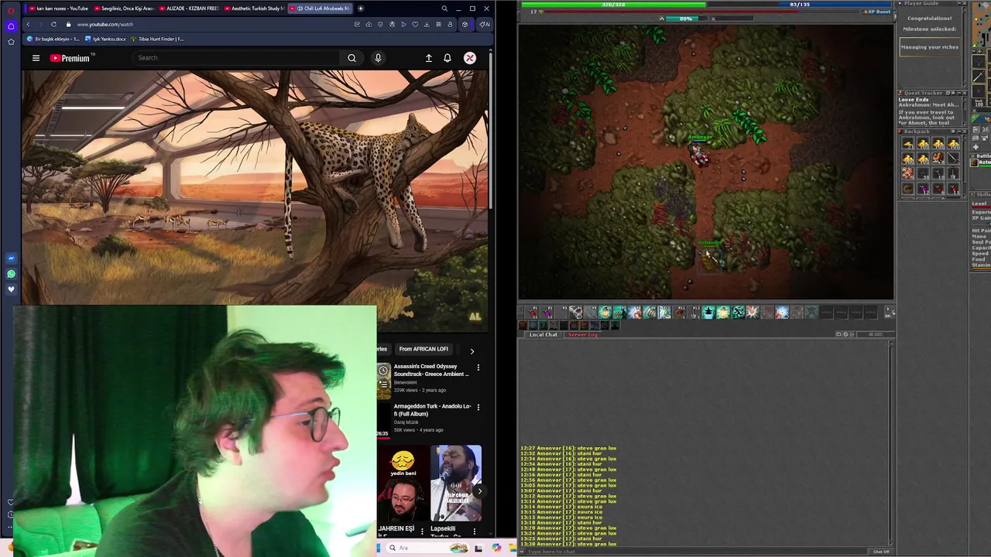Switch to the 'kan kan noxes - YouTube' tab
Screen dimensions: 991x557
(59, 9)
